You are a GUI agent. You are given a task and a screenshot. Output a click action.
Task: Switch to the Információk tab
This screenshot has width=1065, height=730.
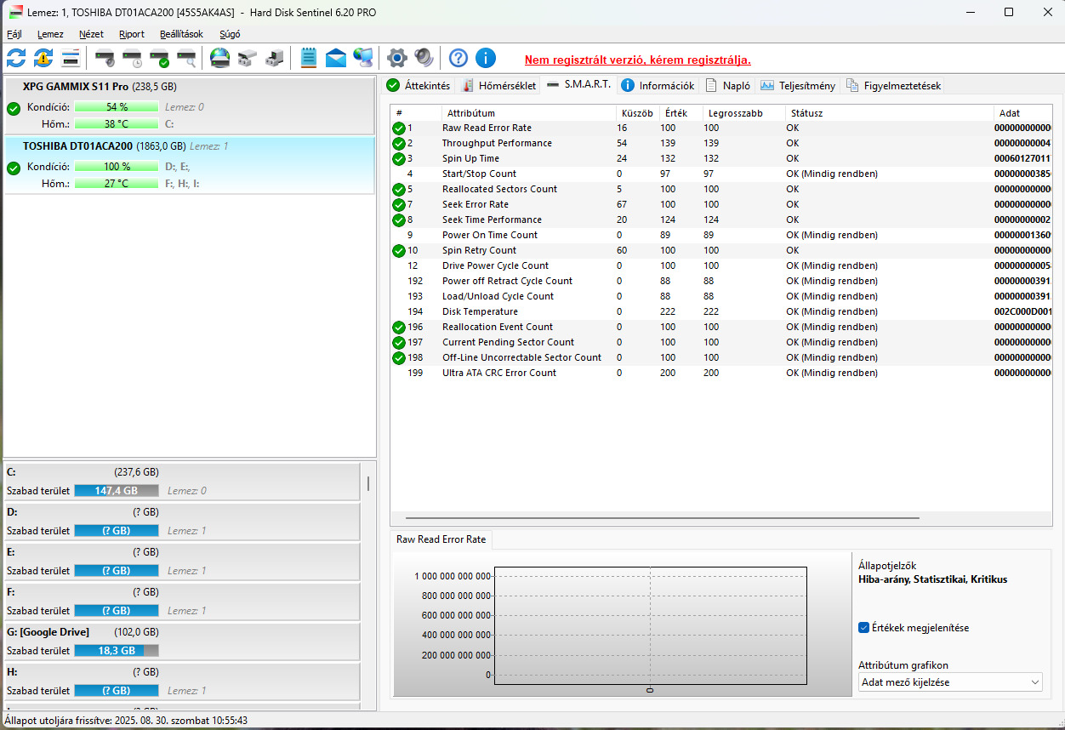[658, 85]
